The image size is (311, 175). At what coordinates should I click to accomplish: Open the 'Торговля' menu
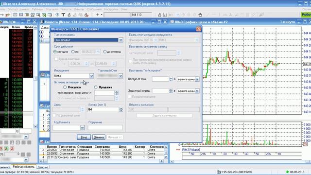(x=52, y=9)
